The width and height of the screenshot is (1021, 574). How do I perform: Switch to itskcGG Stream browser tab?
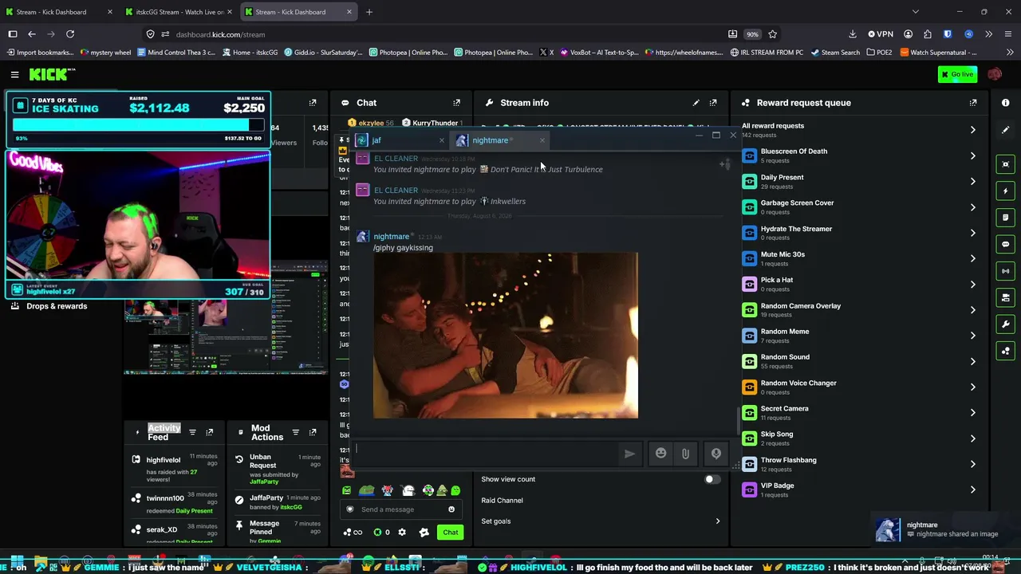(x=179, y=12)
